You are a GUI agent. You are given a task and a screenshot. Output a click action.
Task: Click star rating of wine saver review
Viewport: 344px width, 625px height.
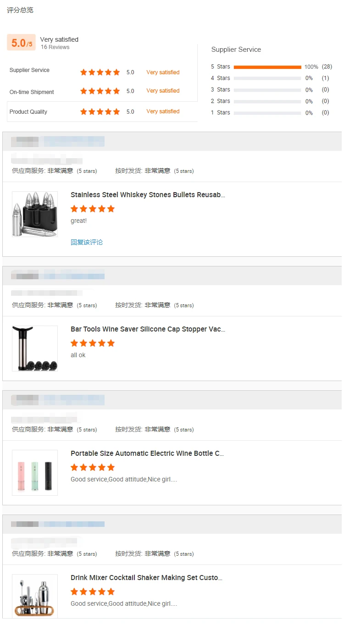(93, 343)
